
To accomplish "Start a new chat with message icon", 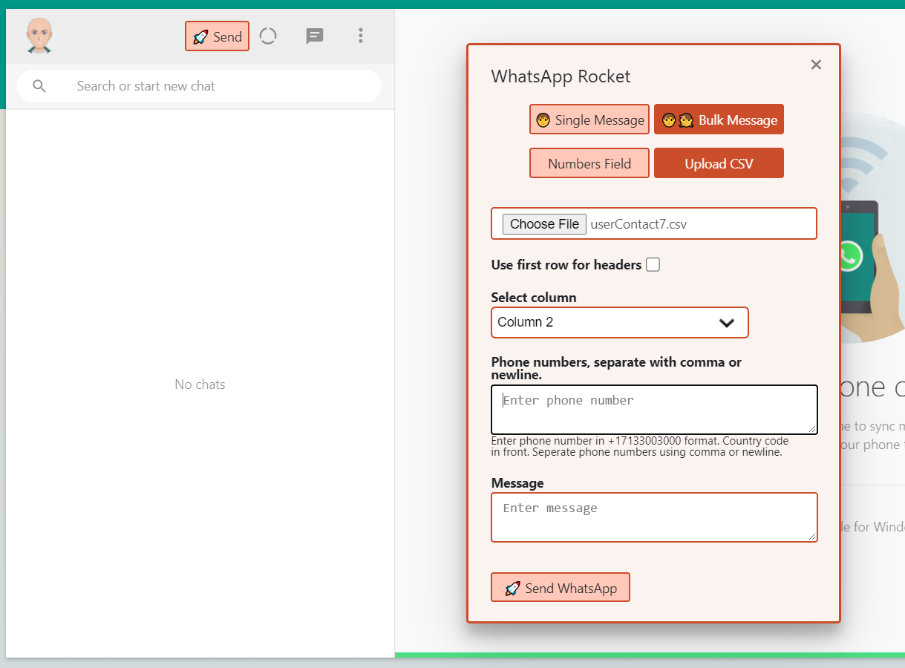I will [315, 36].
